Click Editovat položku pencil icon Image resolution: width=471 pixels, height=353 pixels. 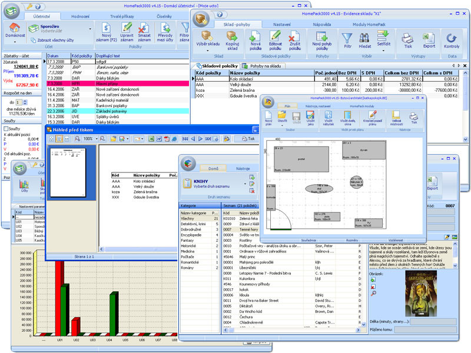pyautogui.click(x=275, y=36)
